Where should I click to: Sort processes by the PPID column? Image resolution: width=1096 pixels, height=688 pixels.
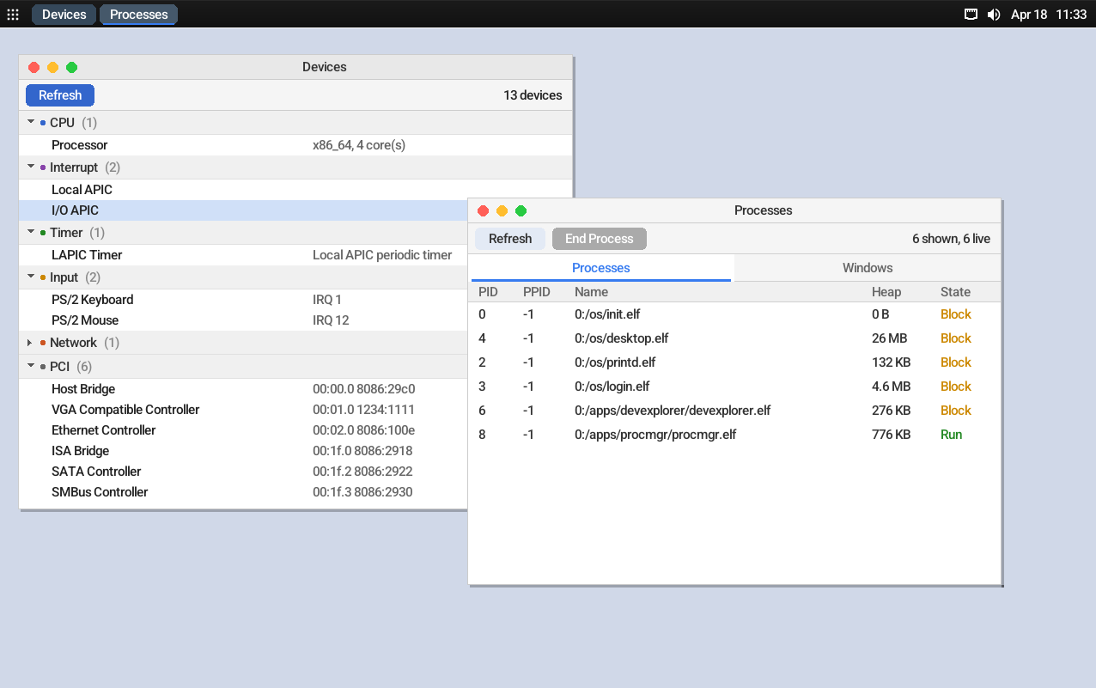pyautogui.click(x=536, y=292)
